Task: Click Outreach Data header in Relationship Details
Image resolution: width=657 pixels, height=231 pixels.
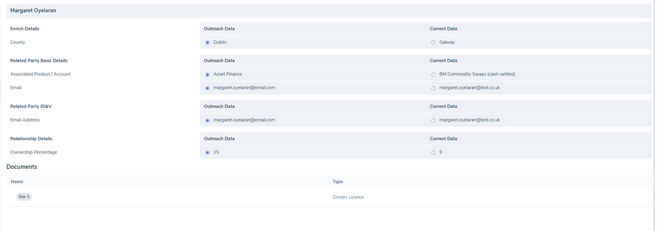Action: point(219,139)
